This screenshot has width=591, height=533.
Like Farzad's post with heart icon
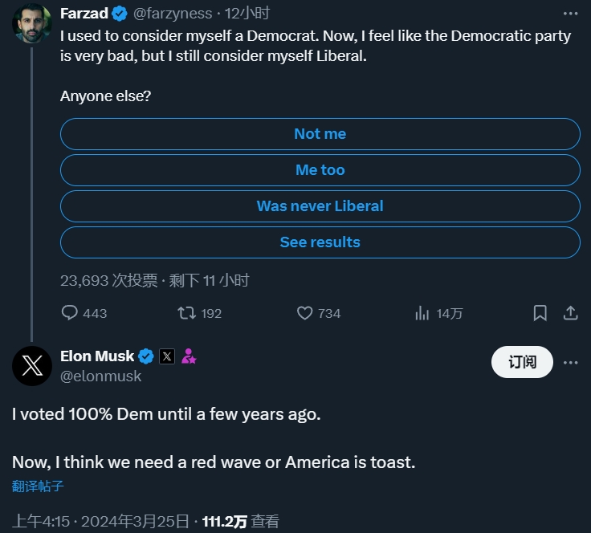(304, 313)
